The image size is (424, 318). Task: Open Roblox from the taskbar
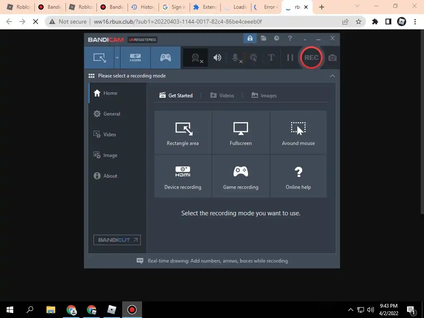tap(112, 310)
